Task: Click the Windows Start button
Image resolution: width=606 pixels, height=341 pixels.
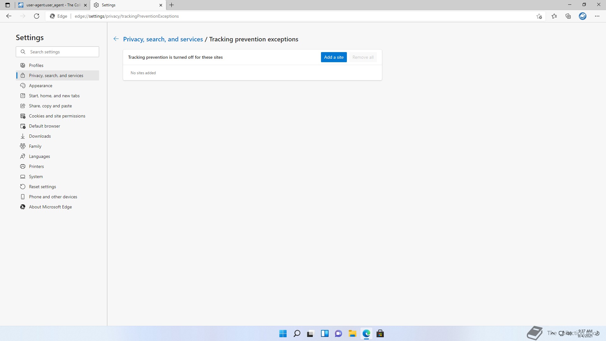Action: pyautogui.click(x=283, y=333)
